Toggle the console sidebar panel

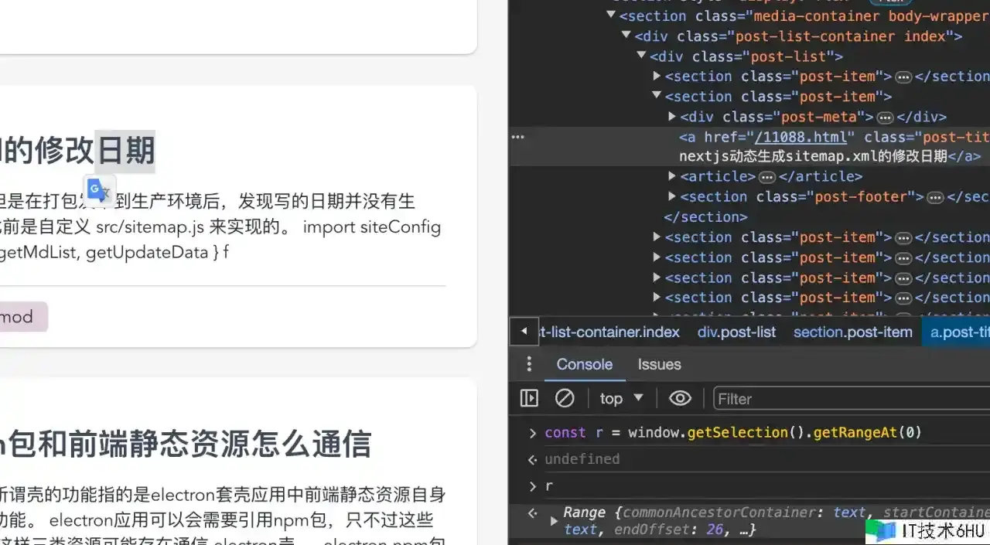pyautogui.click(x=529, y=398)
